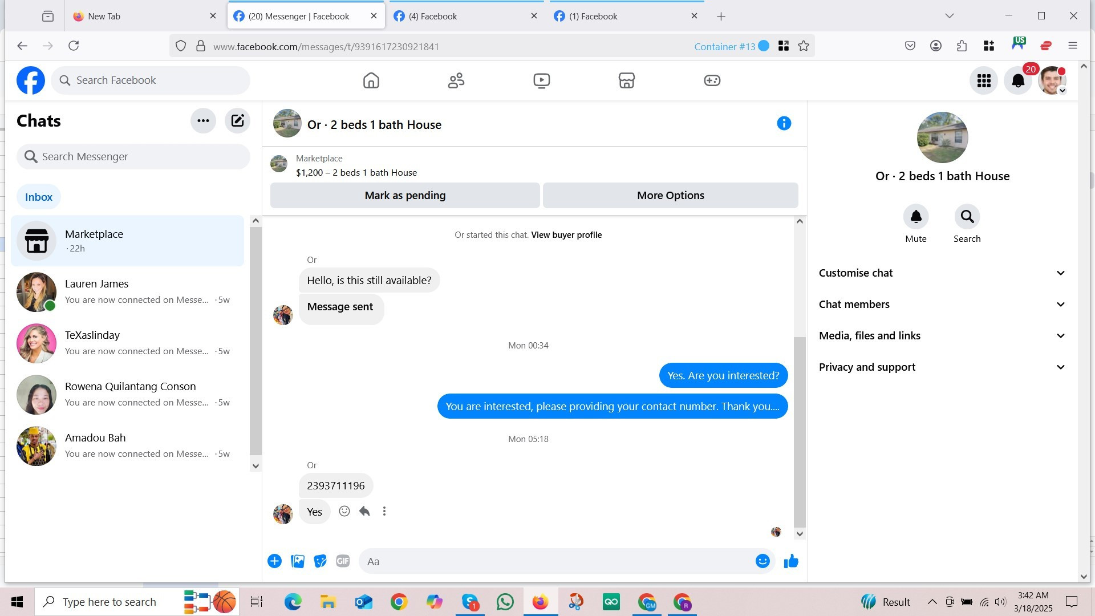
Task: Select the Inbox filter tab
Action: tap(39, 197)
